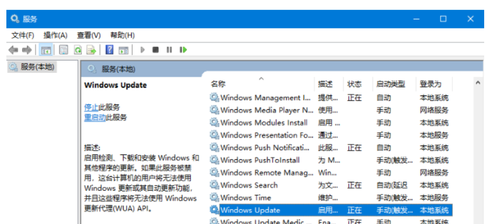Open the 操作(A) menu
The image size is (493, 224).
pyautogui.click(x=55, y=36)
